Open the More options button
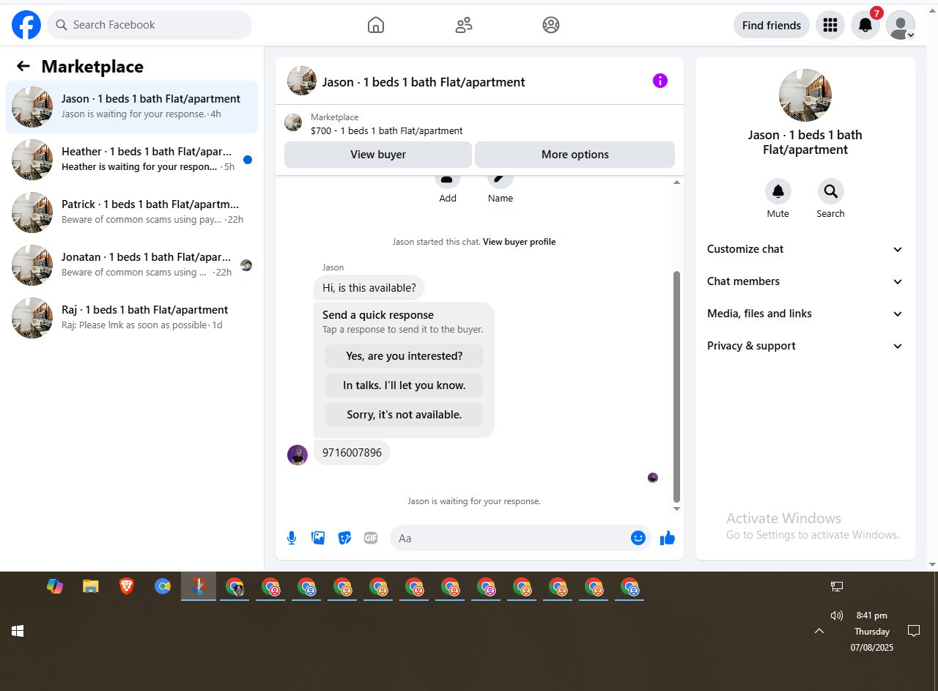The image size is (938, 691). coord(575,155)
